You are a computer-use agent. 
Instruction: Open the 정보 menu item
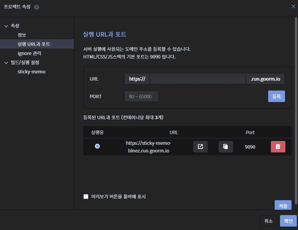click(22, 35)
